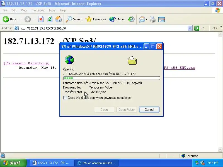The width and height of the screenshot is (223, 167).
Task: Click the network connection tray icon
Action: click(202, 163)
